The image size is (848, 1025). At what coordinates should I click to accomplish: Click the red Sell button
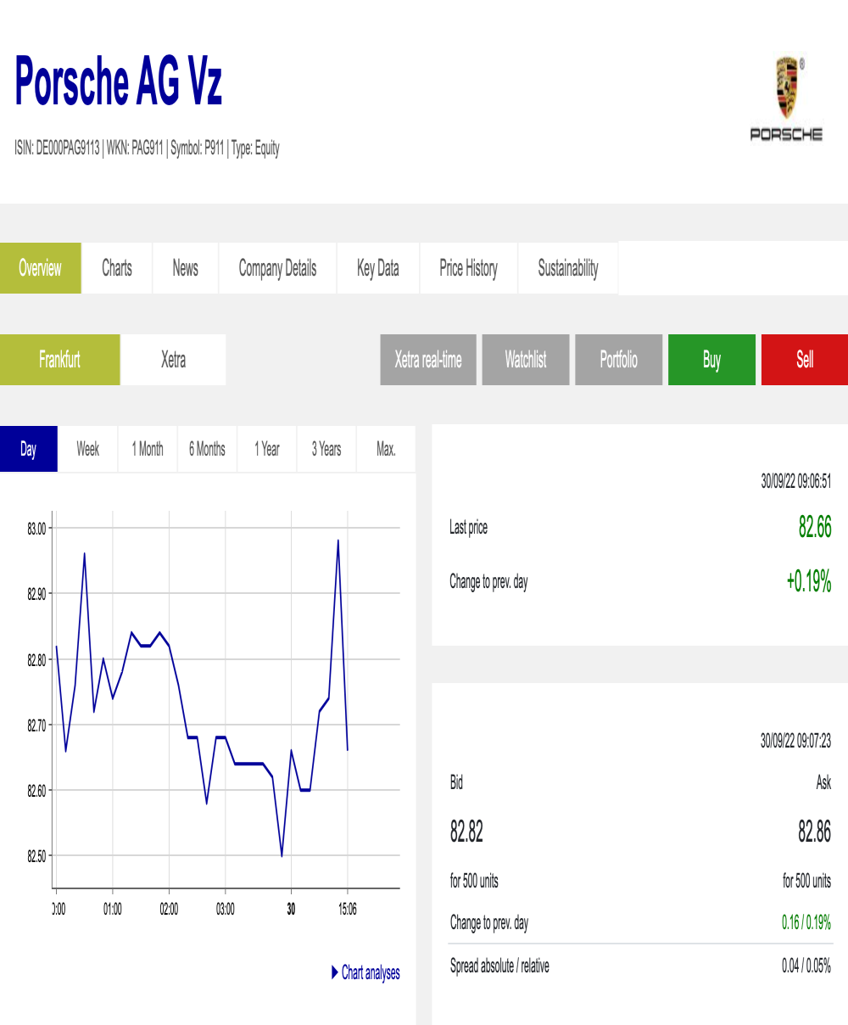pos(805,360)
